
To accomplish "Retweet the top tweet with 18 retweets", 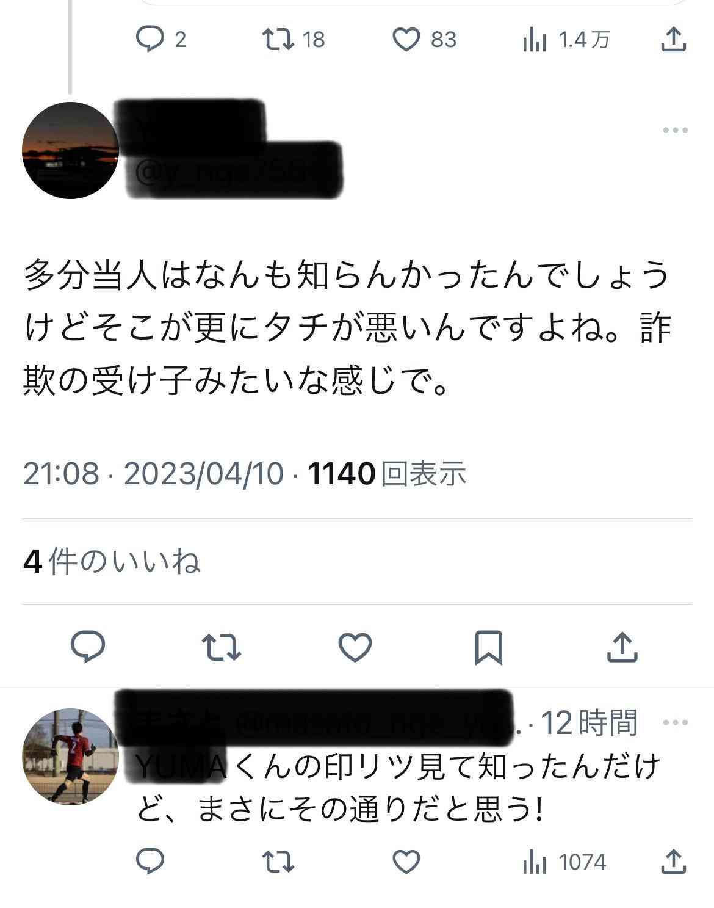I will pos(294,40).
